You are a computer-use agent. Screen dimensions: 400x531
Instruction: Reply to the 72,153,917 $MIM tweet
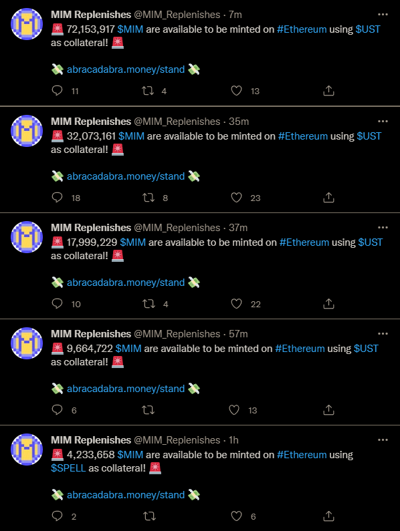tap(57, 91)
